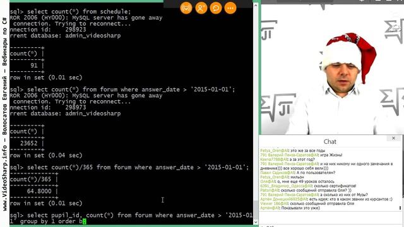Click the green terminal text cursor
This screenshot has height=227, width=404.
click(85, 221)
